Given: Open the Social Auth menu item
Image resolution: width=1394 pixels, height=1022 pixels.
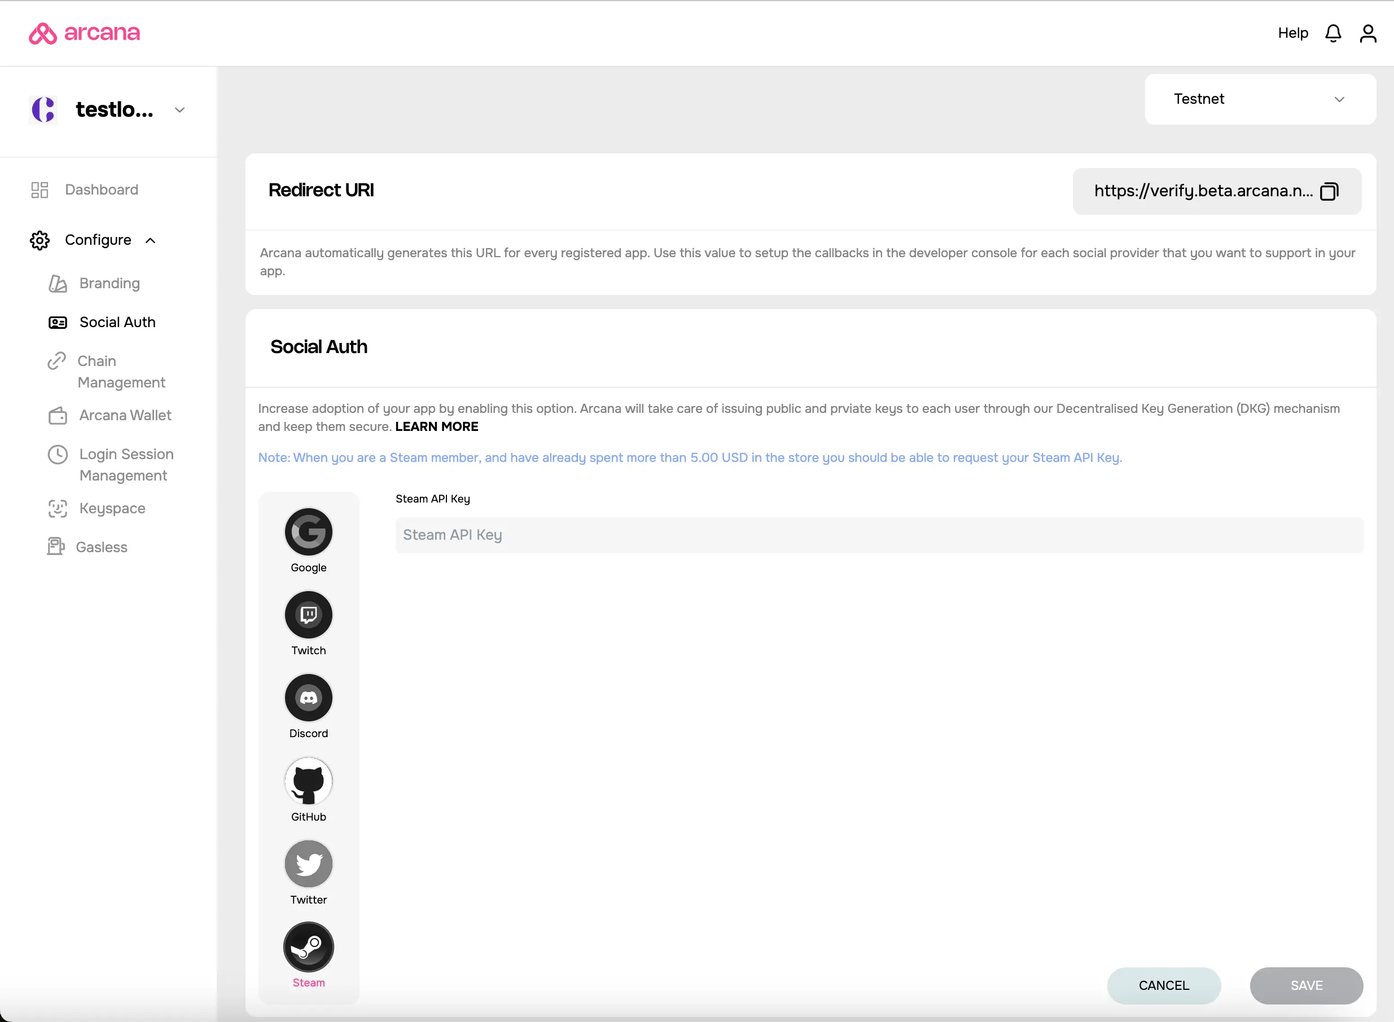Looking at the screenshot, I should 117,322.
